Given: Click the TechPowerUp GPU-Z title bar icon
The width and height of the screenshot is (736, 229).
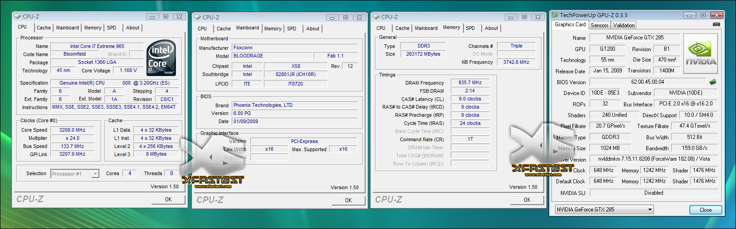Looking at the screenshot, I should (x=555, y=15).
